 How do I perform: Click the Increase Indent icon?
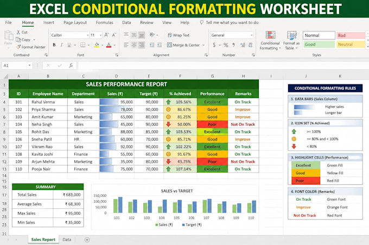160,45
